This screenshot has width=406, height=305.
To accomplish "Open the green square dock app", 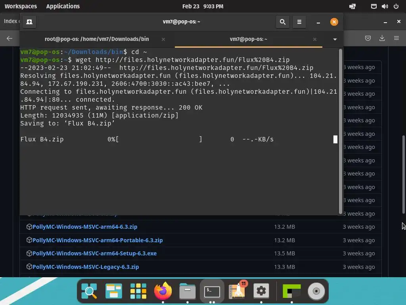I will coord(291,291).
